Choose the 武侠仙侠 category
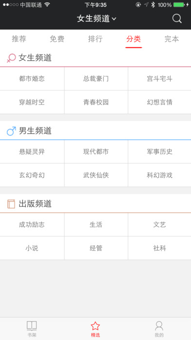The image size is (191, 340). [x=96, y=175]
